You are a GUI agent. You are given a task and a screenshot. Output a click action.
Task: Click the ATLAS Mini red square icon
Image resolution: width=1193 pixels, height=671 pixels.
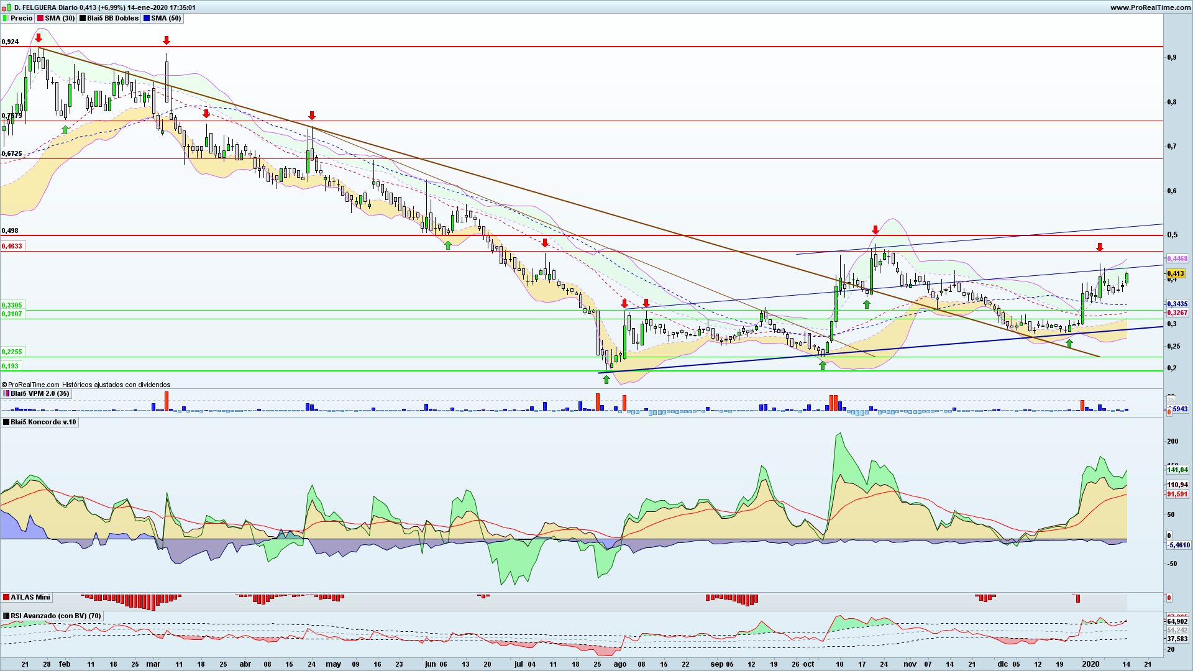pyautogui.click(x=6, y=597)
